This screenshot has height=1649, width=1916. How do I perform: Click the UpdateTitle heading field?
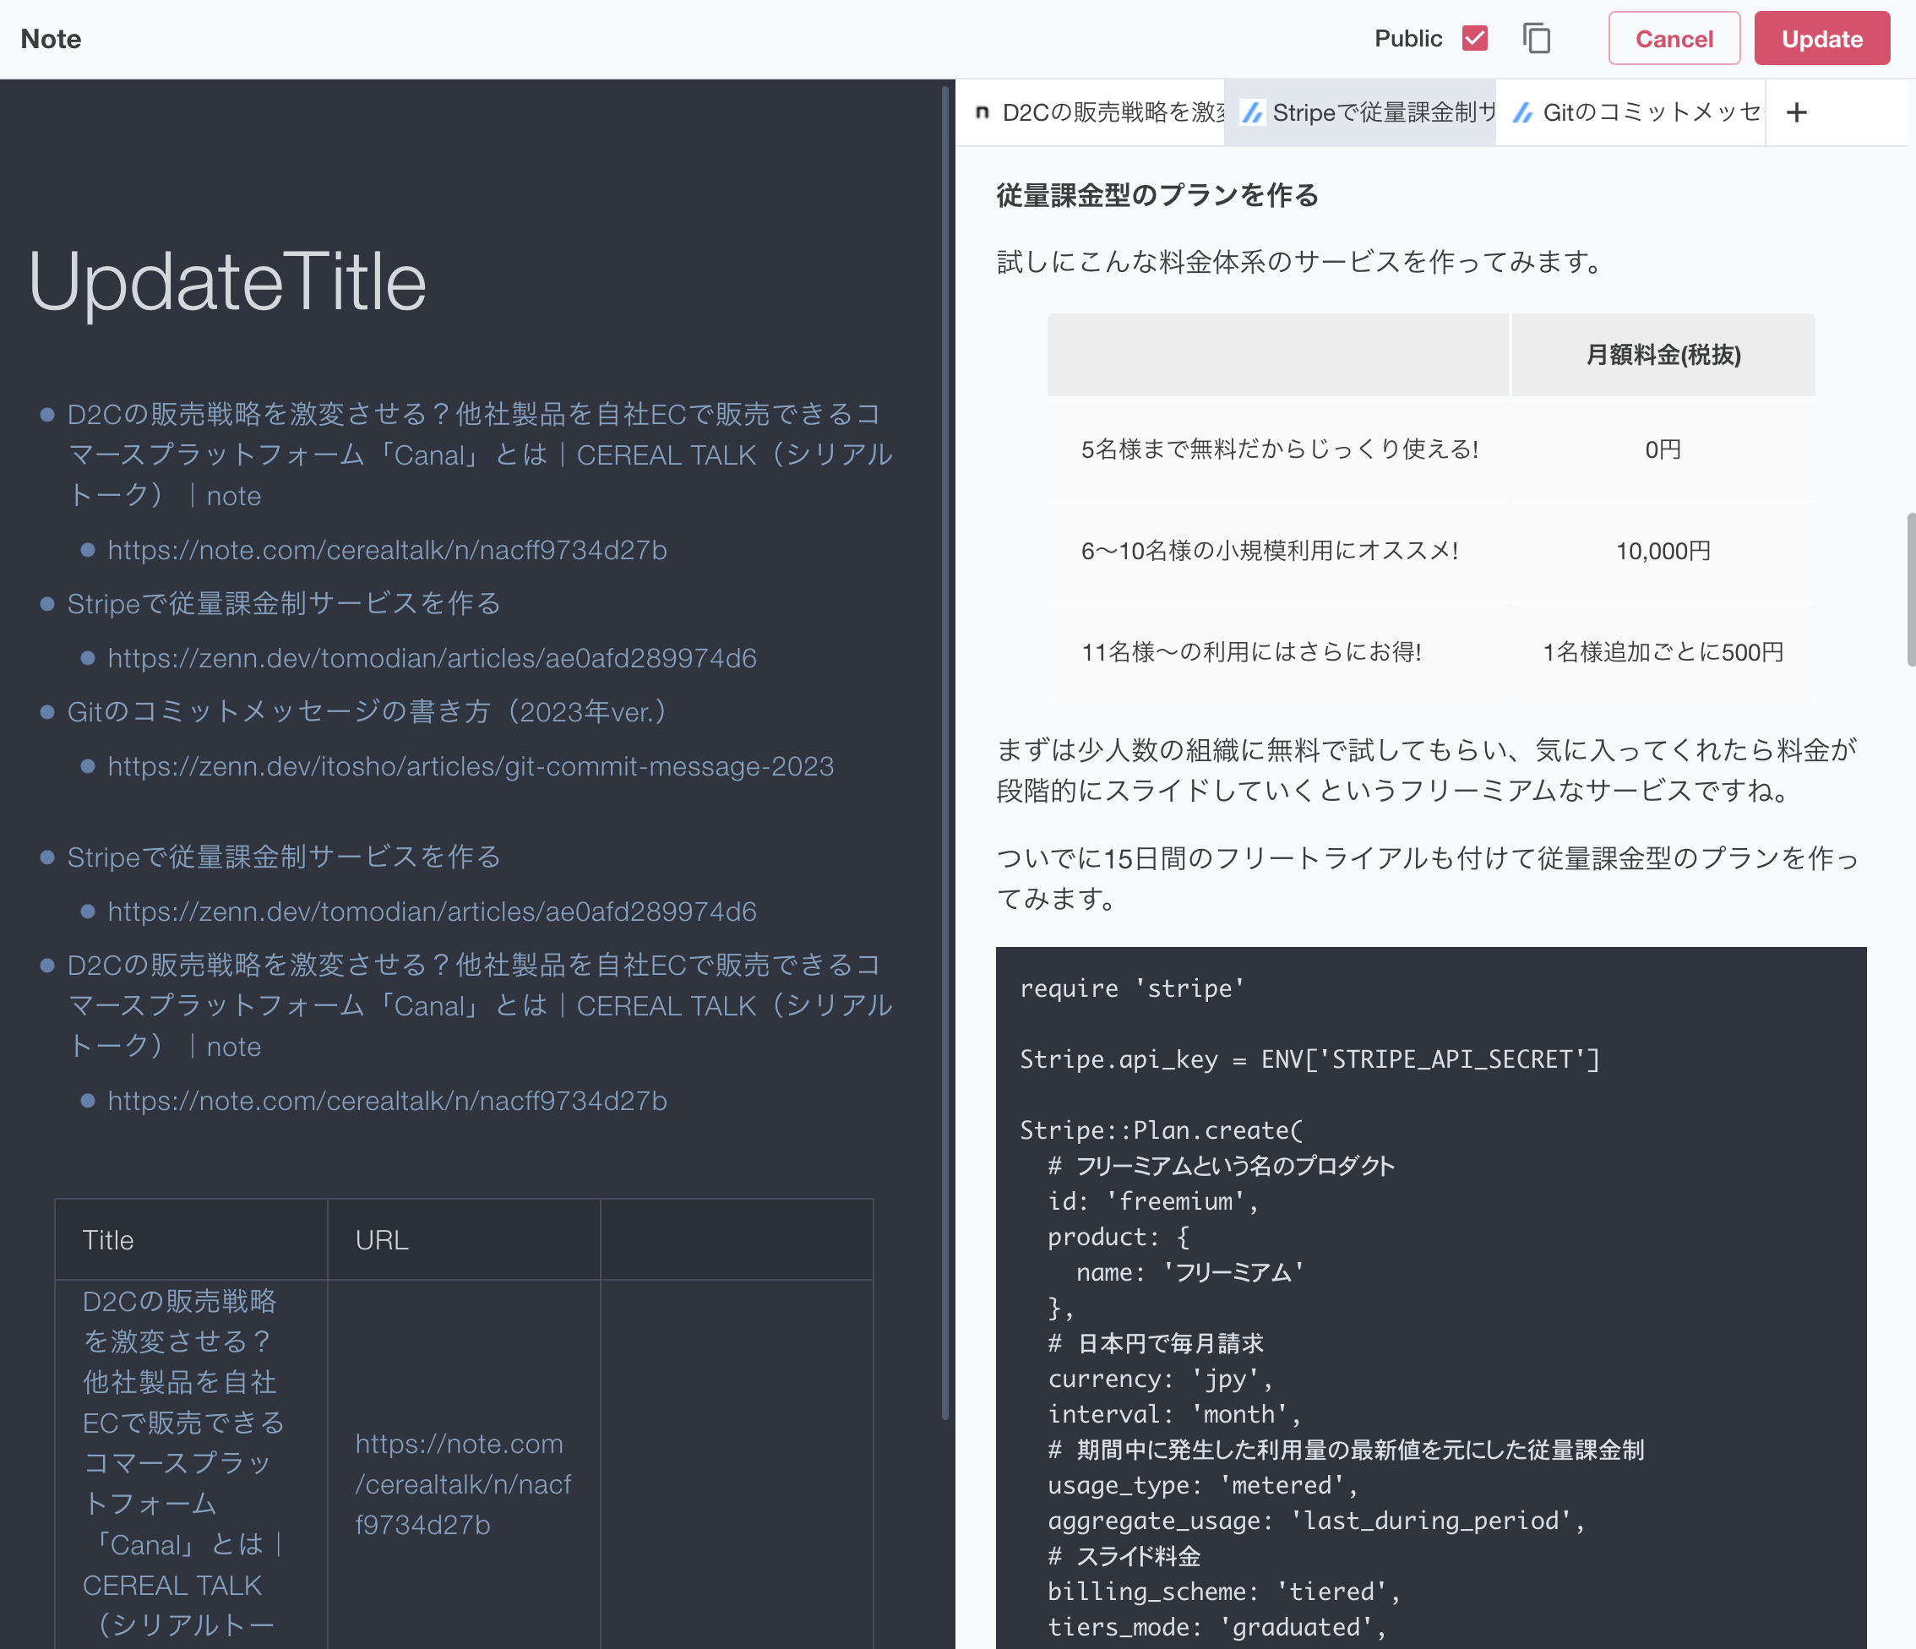click(227, 282)
